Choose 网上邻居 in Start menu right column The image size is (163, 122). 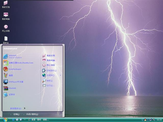click(x=49, y=65)
